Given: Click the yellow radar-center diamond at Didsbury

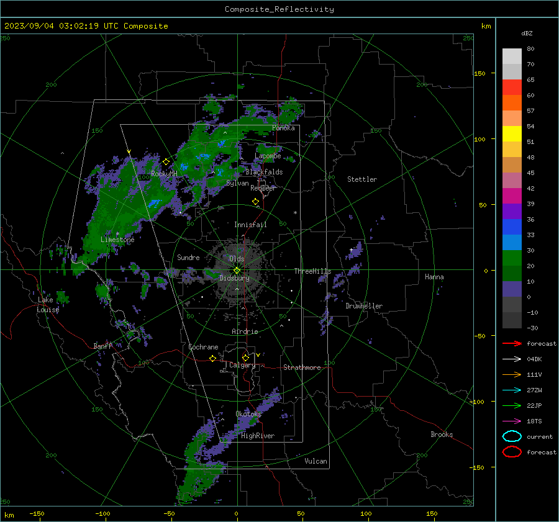Looking at the screenshot, I should (237, 270).
